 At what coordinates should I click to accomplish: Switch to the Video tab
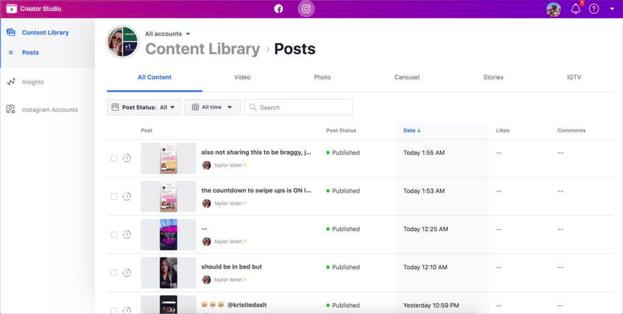tap(242, 77)
